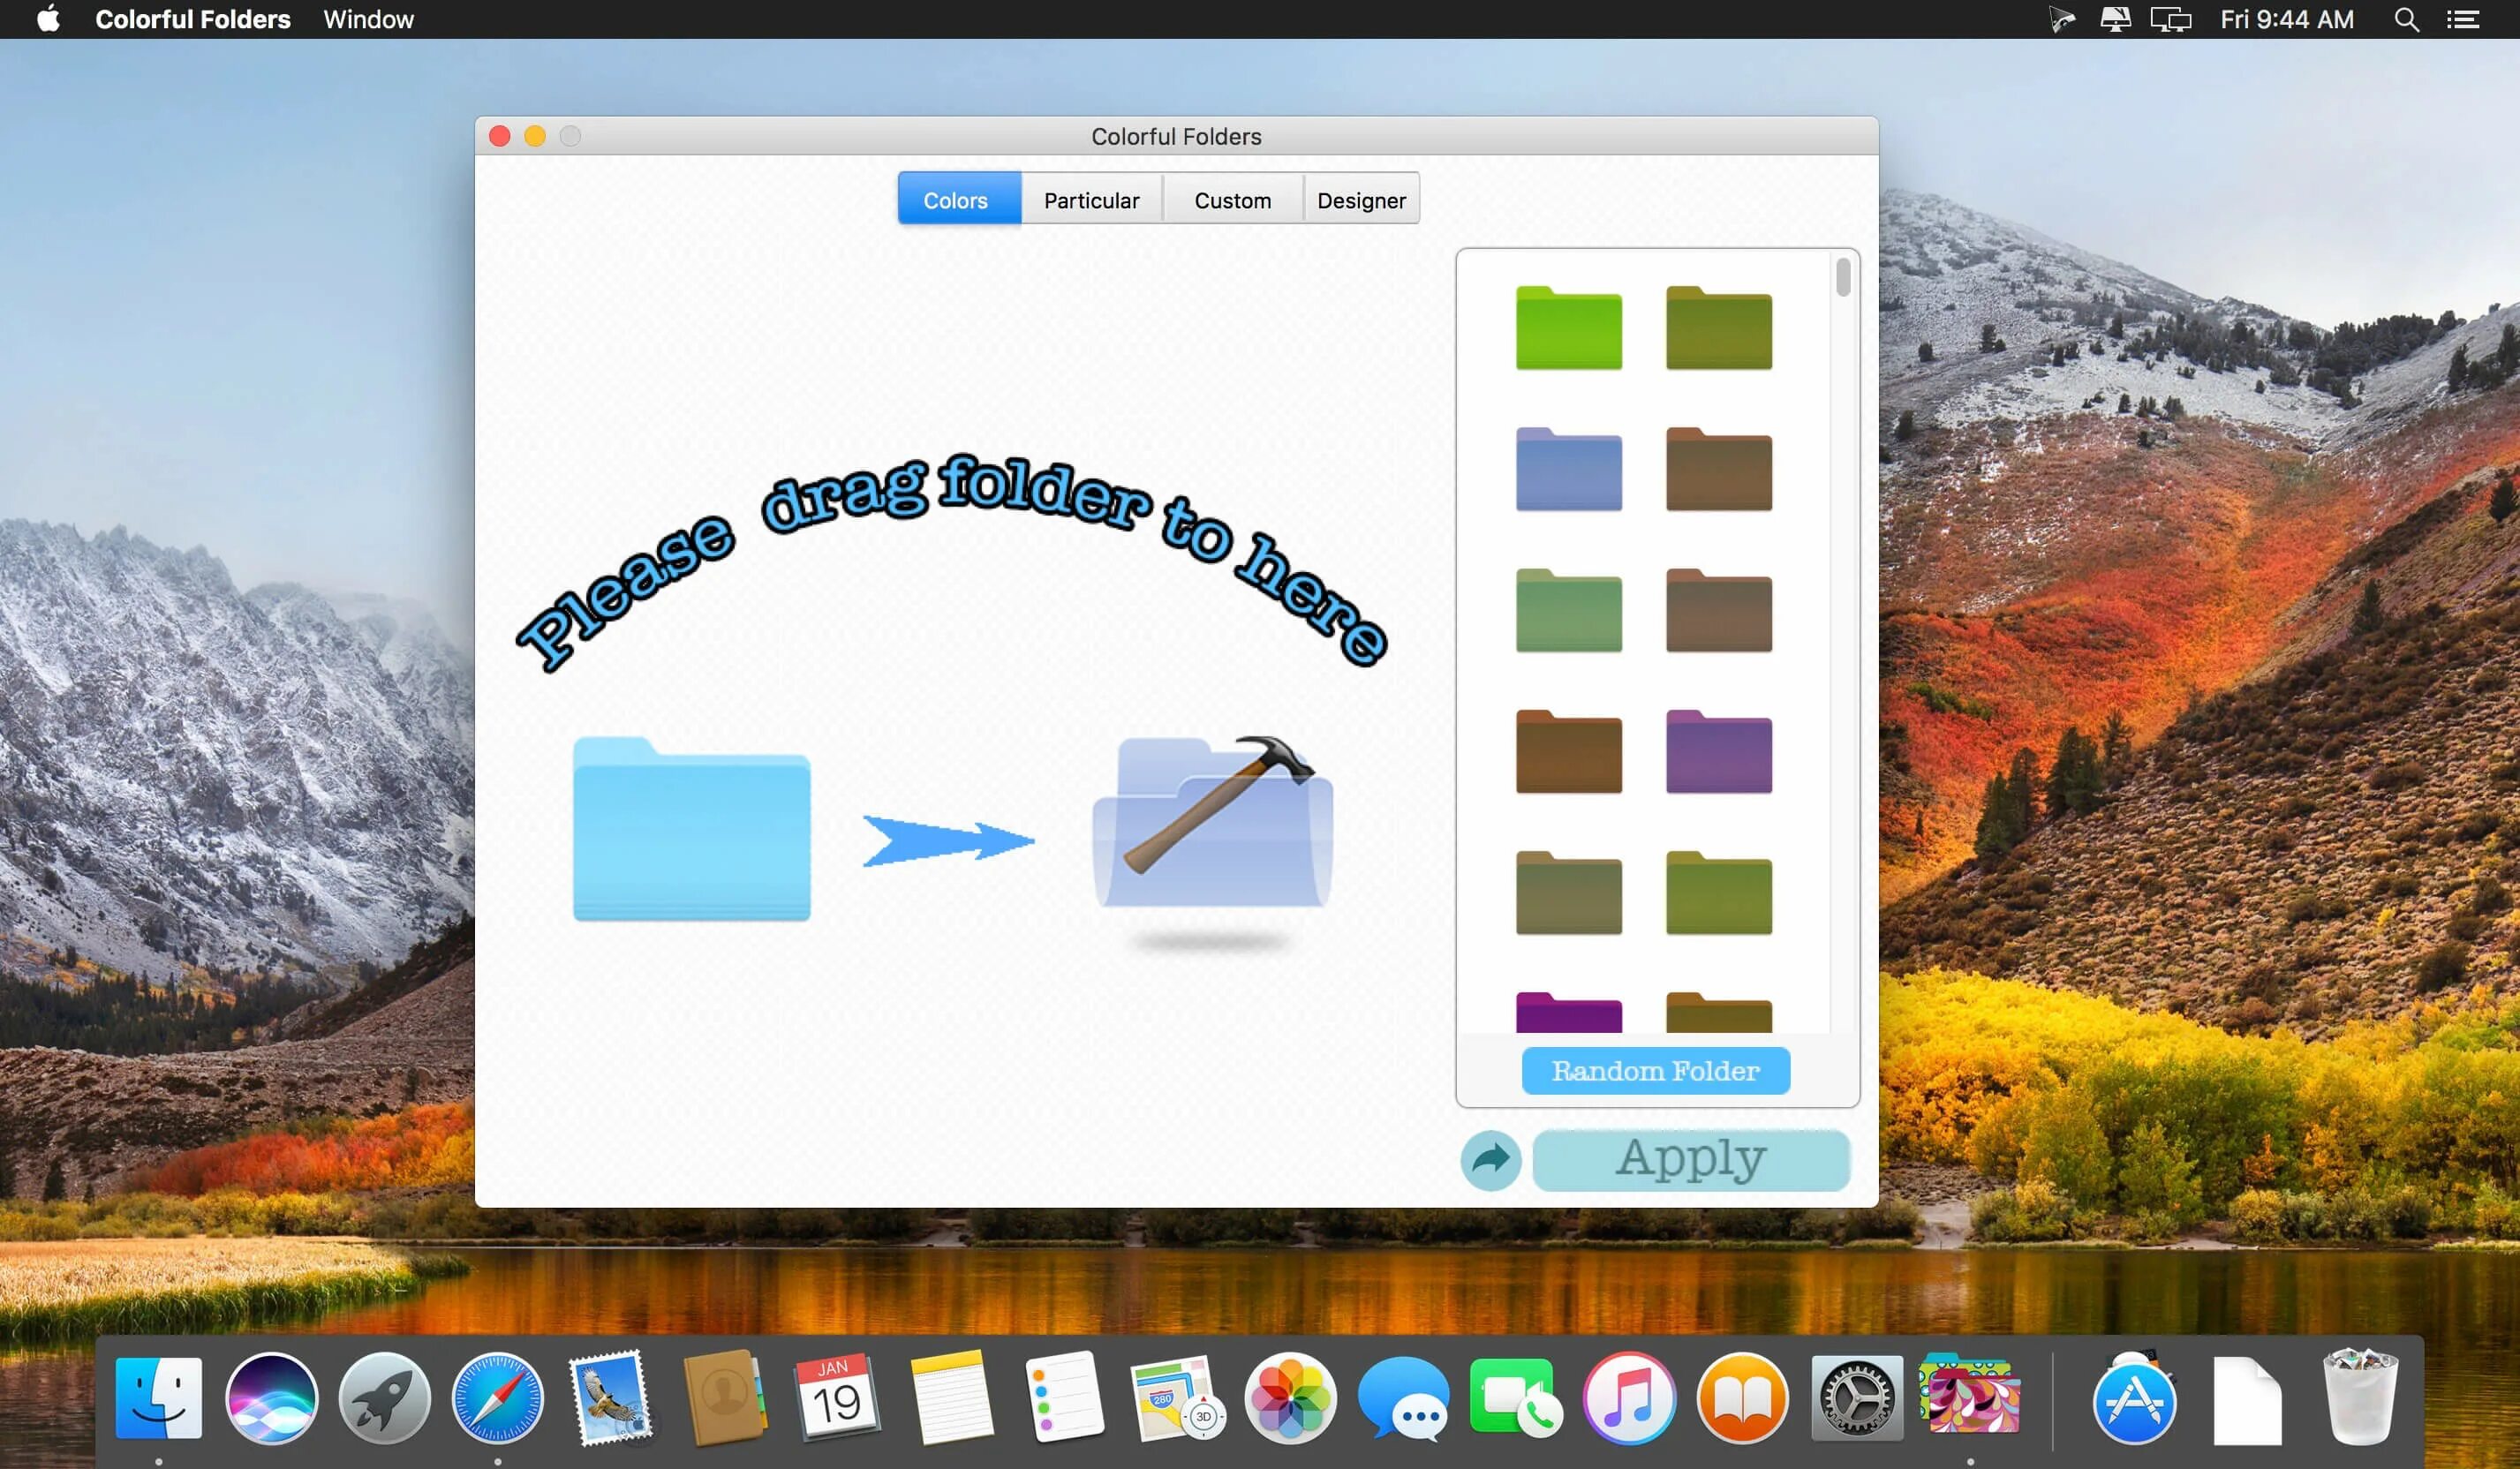Open Spotlight search in menu bar

coord(2406,19)
